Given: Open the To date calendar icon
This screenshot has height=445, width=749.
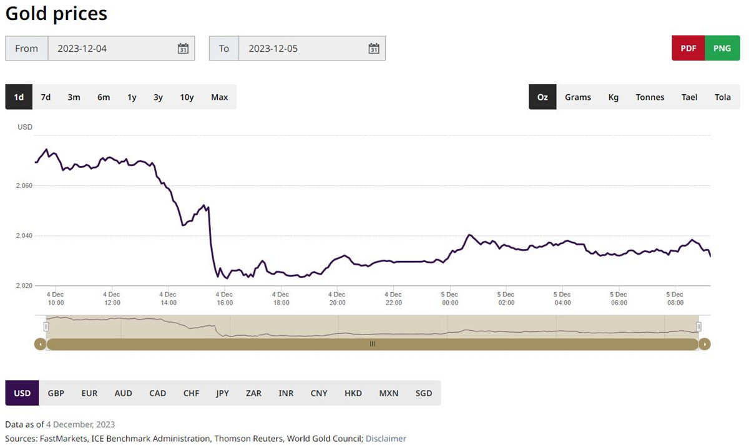Looking at the screenshot, I should point(374,49).
